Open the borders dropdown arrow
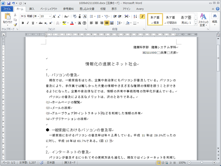This screenshot has height=166, width=221. coord(138,23)
